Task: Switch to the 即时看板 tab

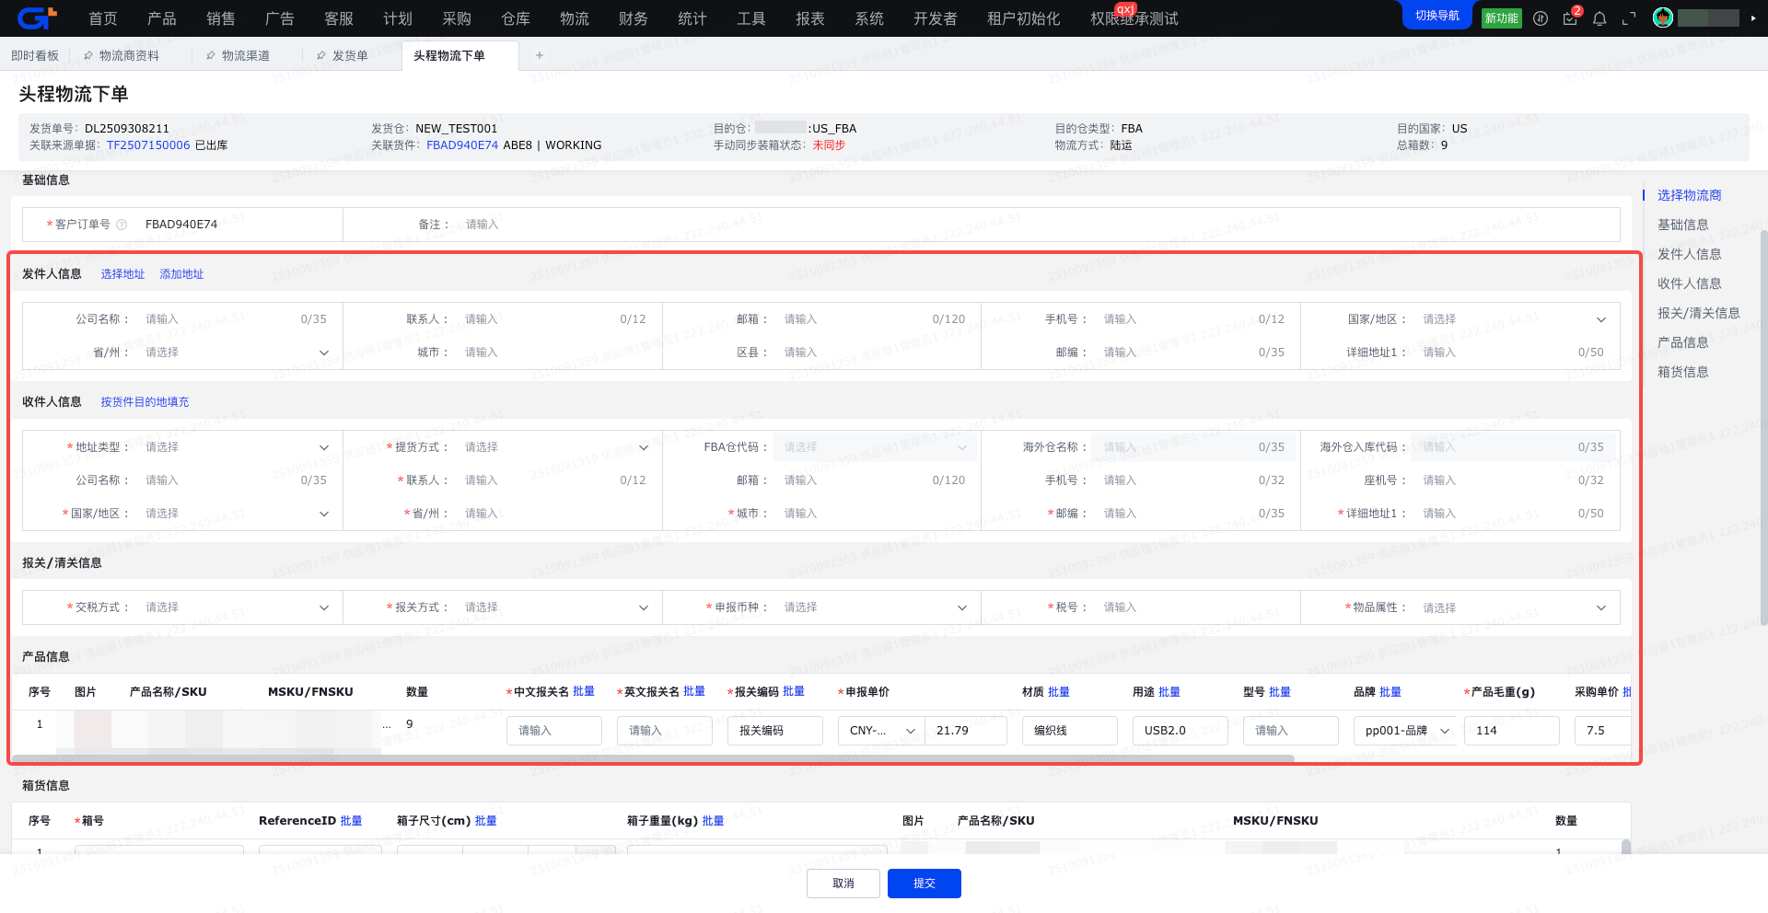Action: pyautogui.click(x=35, y=56)
